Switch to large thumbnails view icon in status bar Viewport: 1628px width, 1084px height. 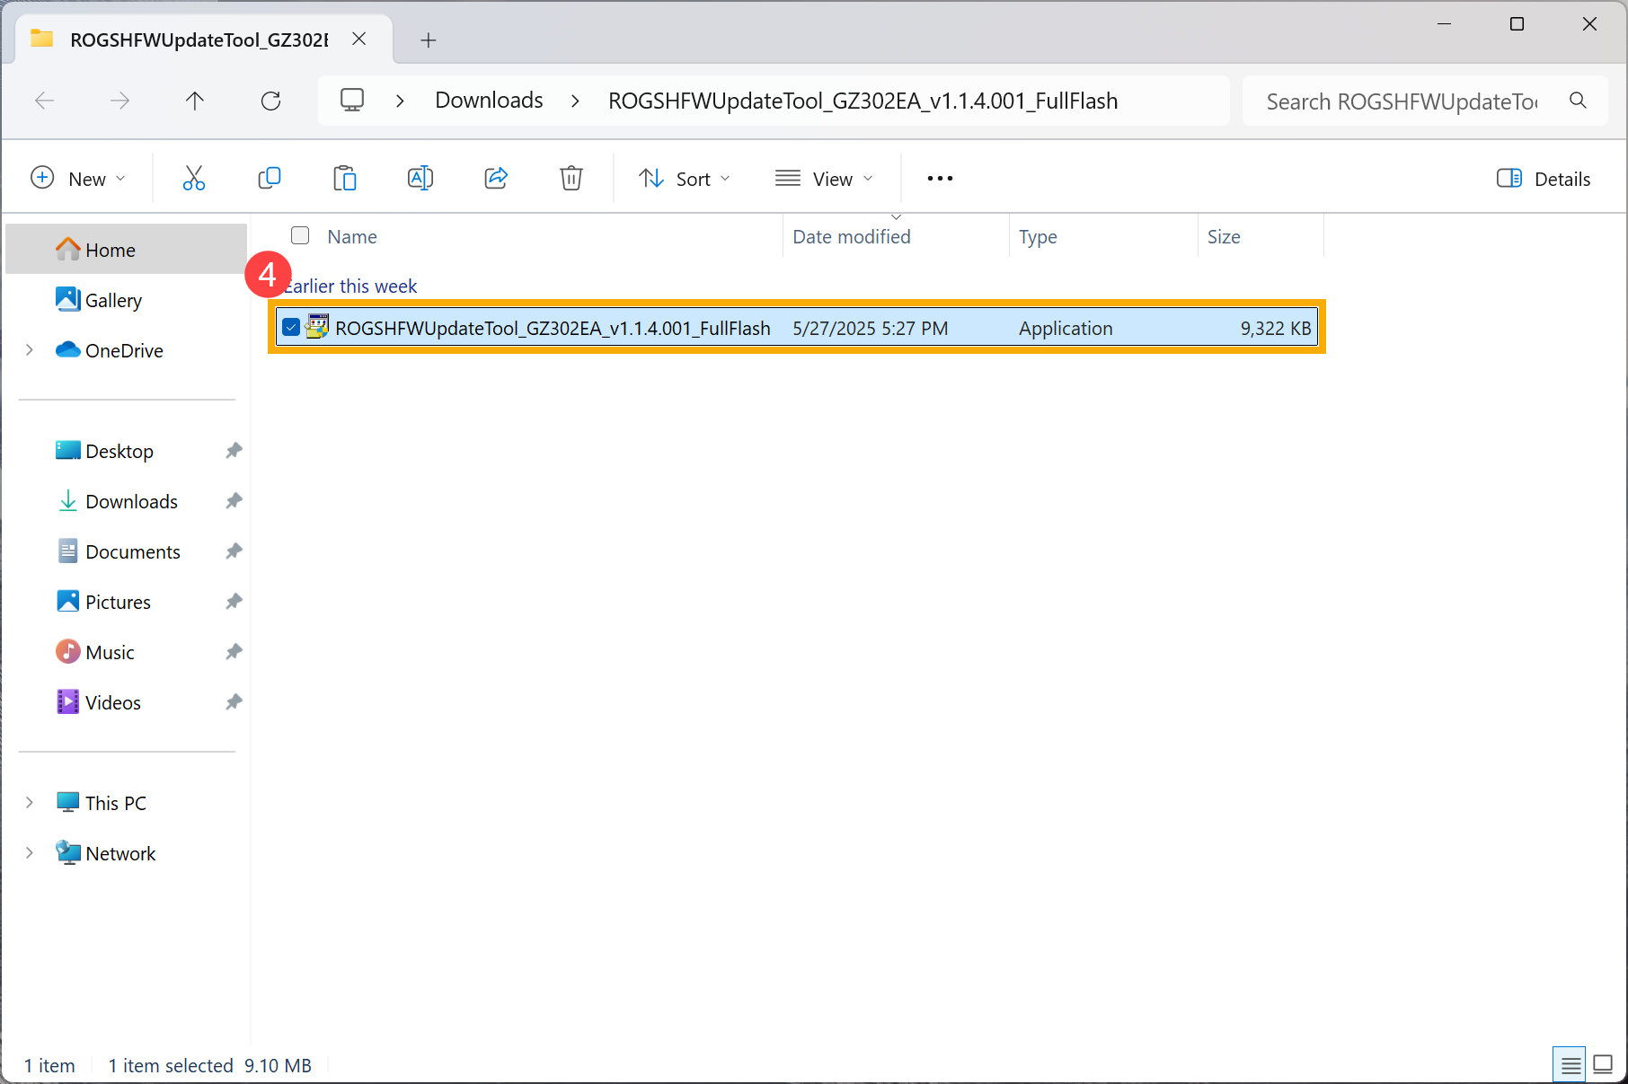point(1603,1065)
